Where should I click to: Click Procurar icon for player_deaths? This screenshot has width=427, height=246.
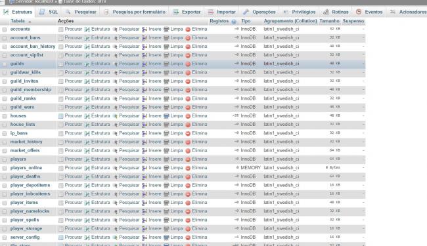coord(60,177)
